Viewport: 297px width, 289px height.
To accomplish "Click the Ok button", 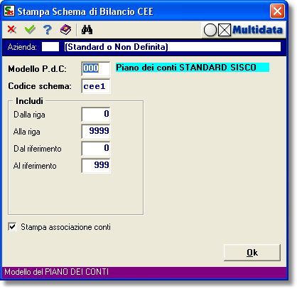I will [252, 253].
